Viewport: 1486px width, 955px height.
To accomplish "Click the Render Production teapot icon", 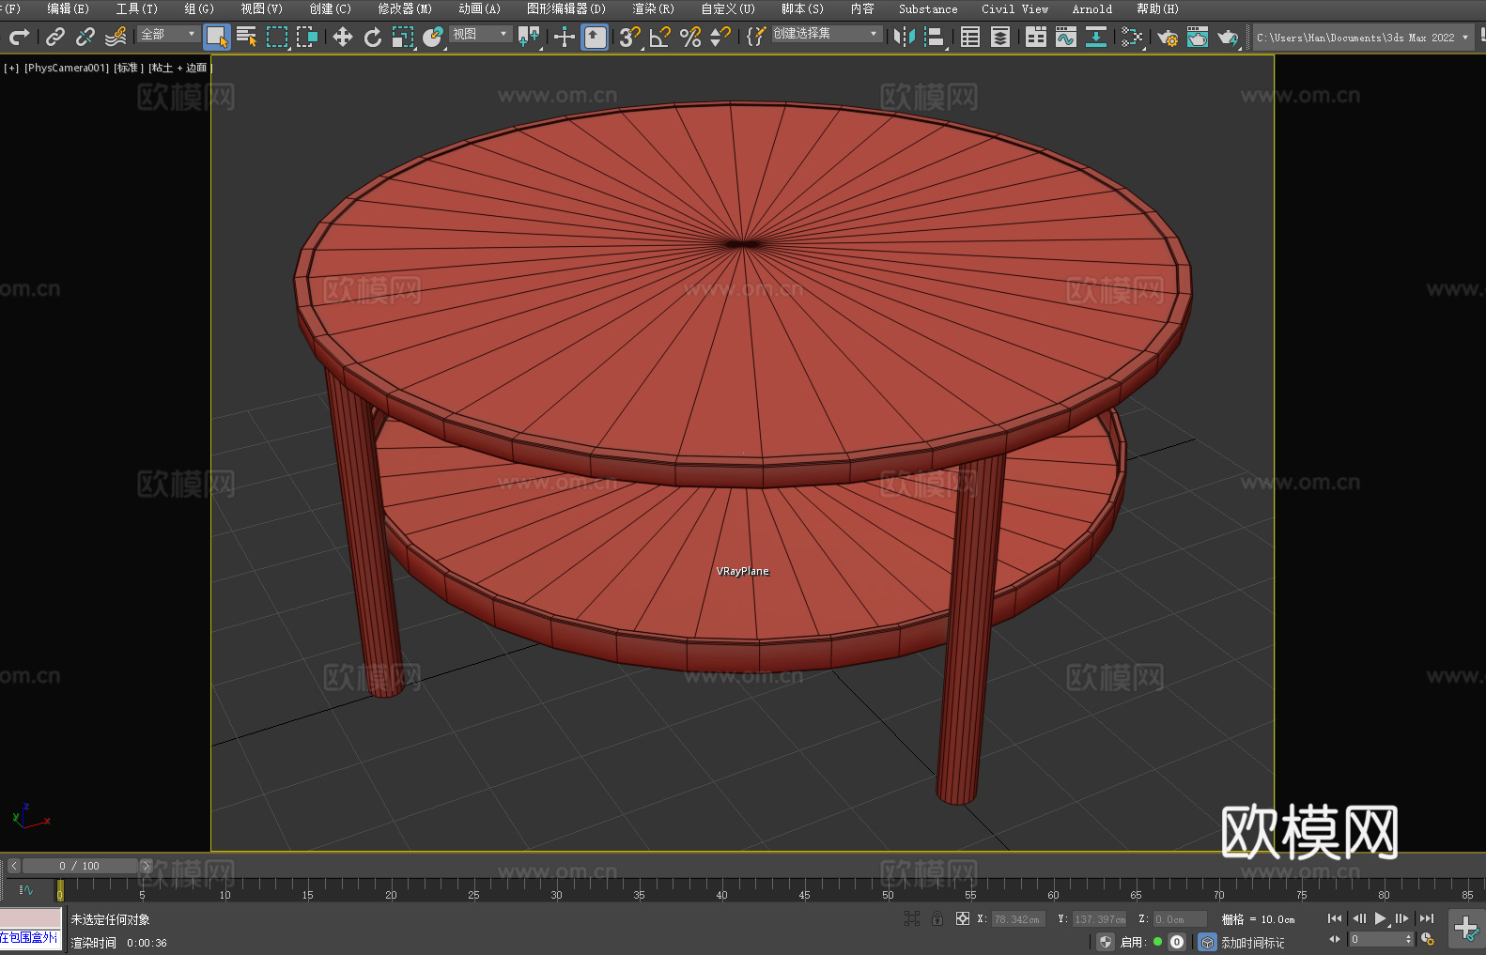I will pos(1228,37).
